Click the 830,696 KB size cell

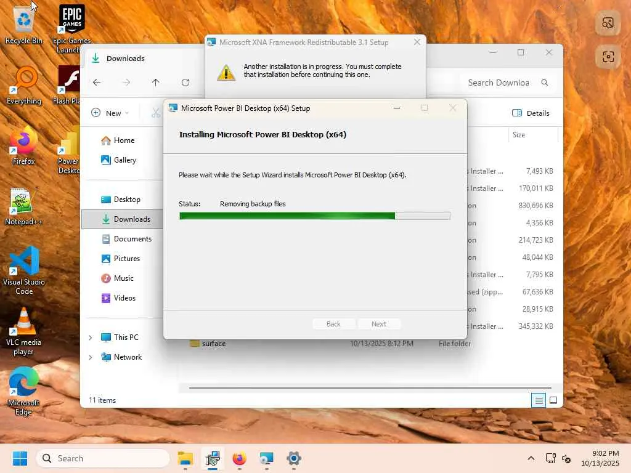(x=535, y=206)
